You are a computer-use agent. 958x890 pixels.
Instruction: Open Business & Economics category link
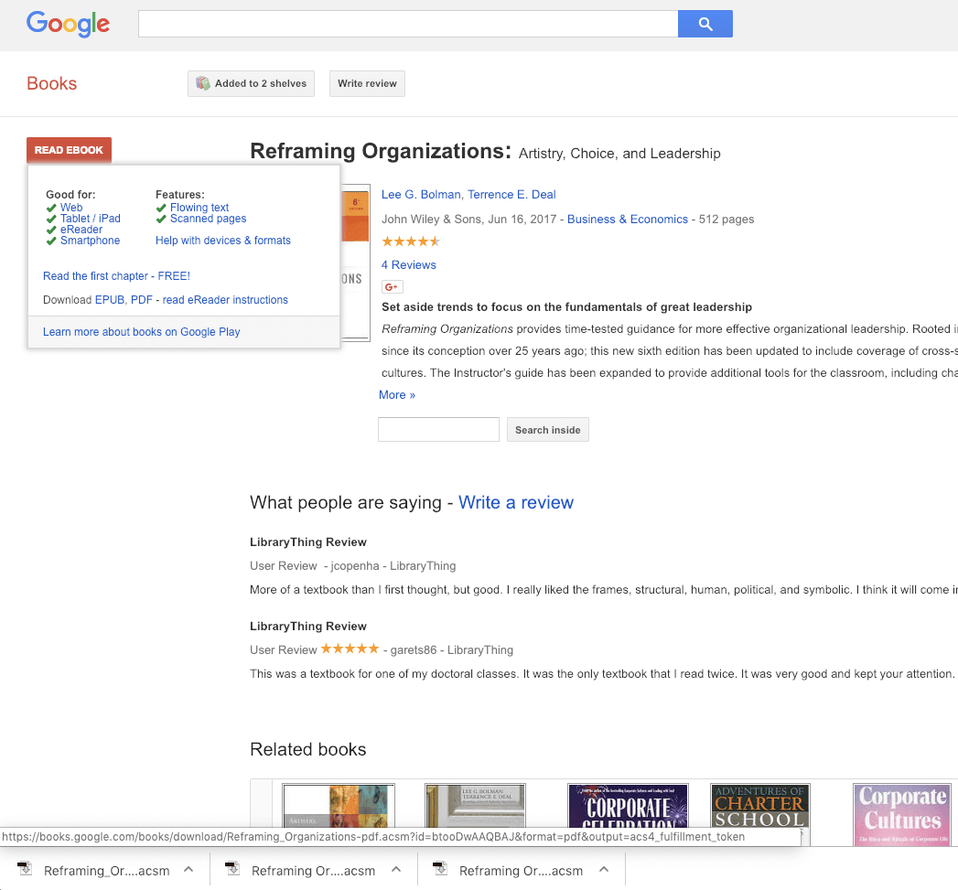[628, 220]
